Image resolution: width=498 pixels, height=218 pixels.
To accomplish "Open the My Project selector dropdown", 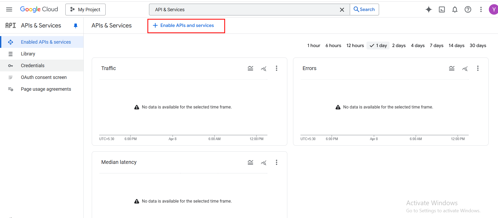I will tap(85, 10).
